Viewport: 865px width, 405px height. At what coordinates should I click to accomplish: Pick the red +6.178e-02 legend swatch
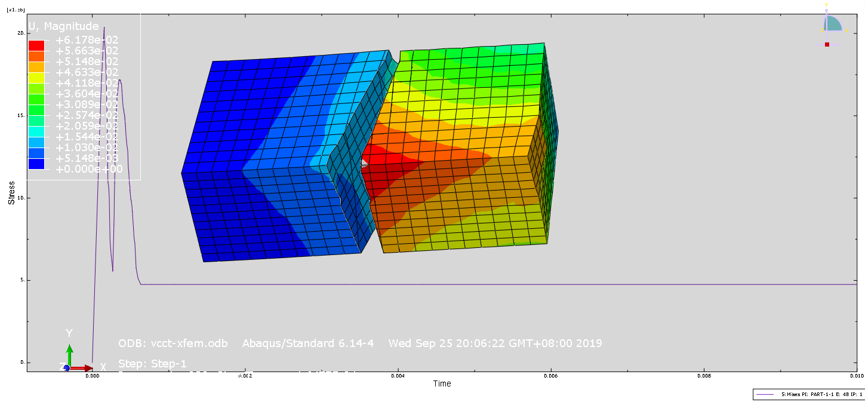[36, 45]
